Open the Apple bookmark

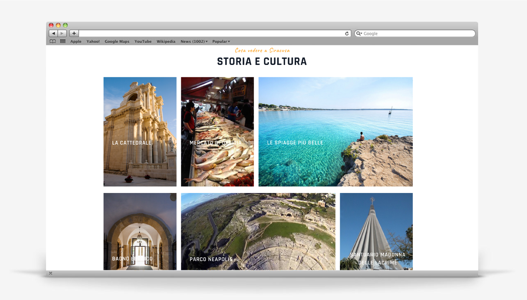[76, 41]
